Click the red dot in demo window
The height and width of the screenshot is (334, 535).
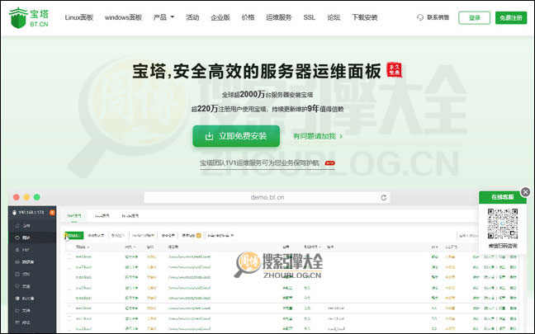point(16,197)
